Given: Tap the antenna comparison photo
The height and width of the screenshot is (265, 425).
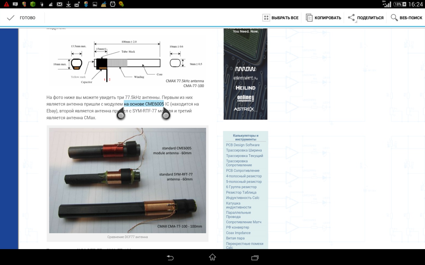Looking at the screenshot, I should click(127, 181).
